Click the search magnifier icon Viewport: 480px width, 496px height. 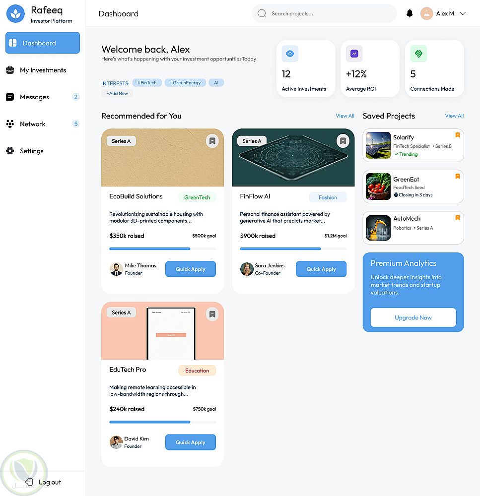coord(262,13)
